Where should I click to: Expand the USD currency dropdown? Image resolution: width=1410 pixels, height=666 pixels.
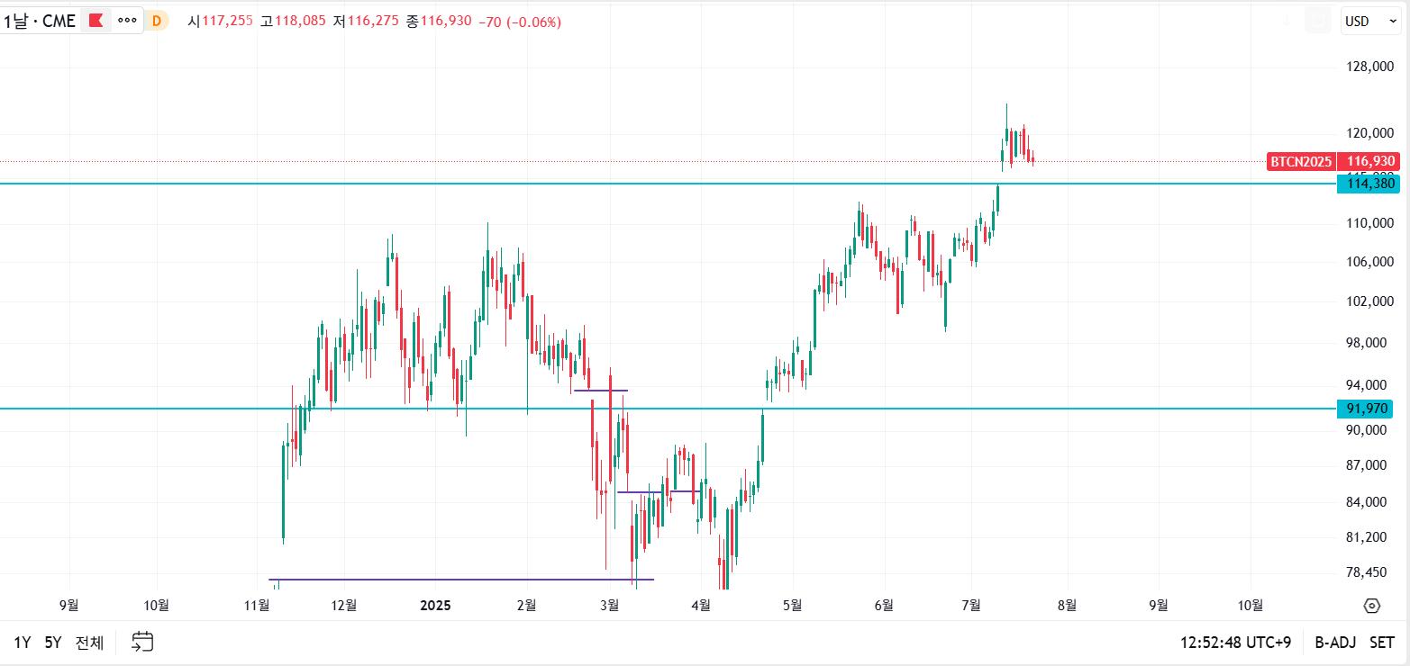pos(1371,22)
